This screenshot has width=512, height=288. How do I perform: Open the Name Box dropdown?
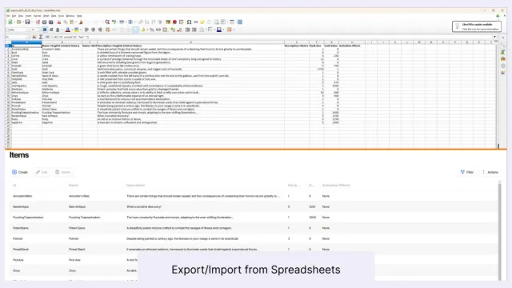click(27, 37)
